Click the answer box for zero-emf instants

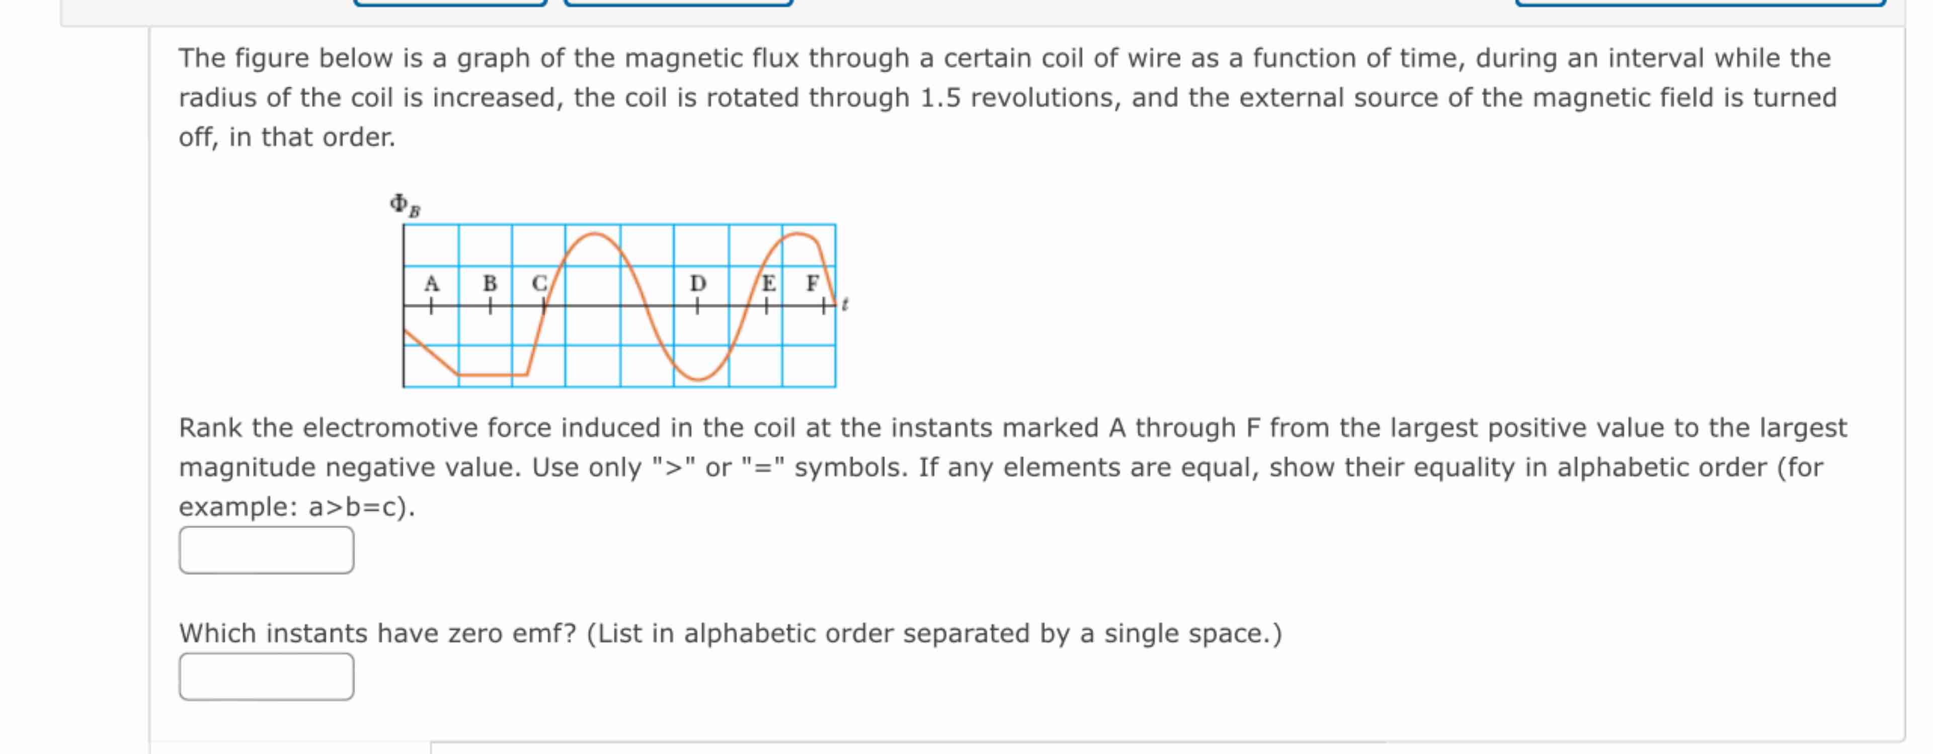point(266,677)
